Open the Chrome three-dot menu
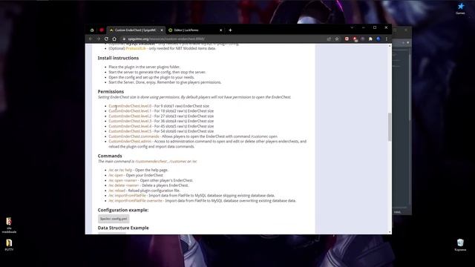 (387, 39)
